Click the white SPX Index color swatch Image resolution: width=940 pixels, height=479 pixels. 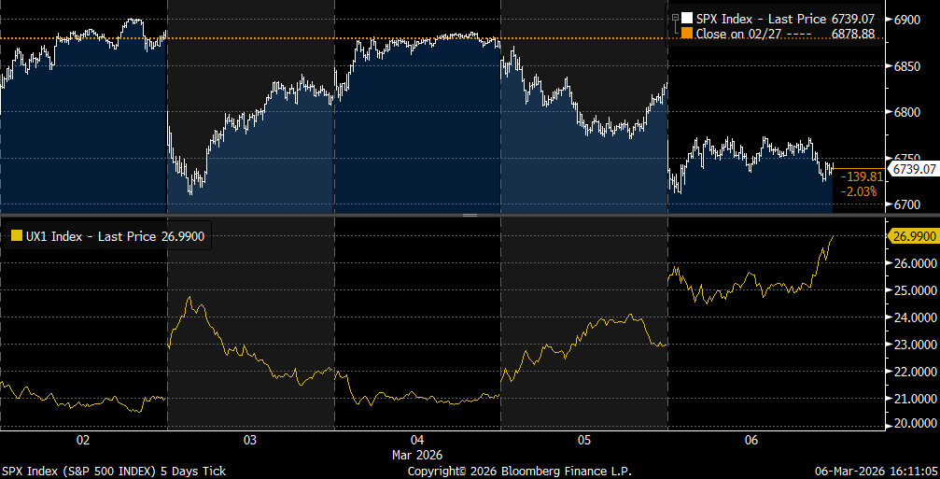click(x=688, y=19)
